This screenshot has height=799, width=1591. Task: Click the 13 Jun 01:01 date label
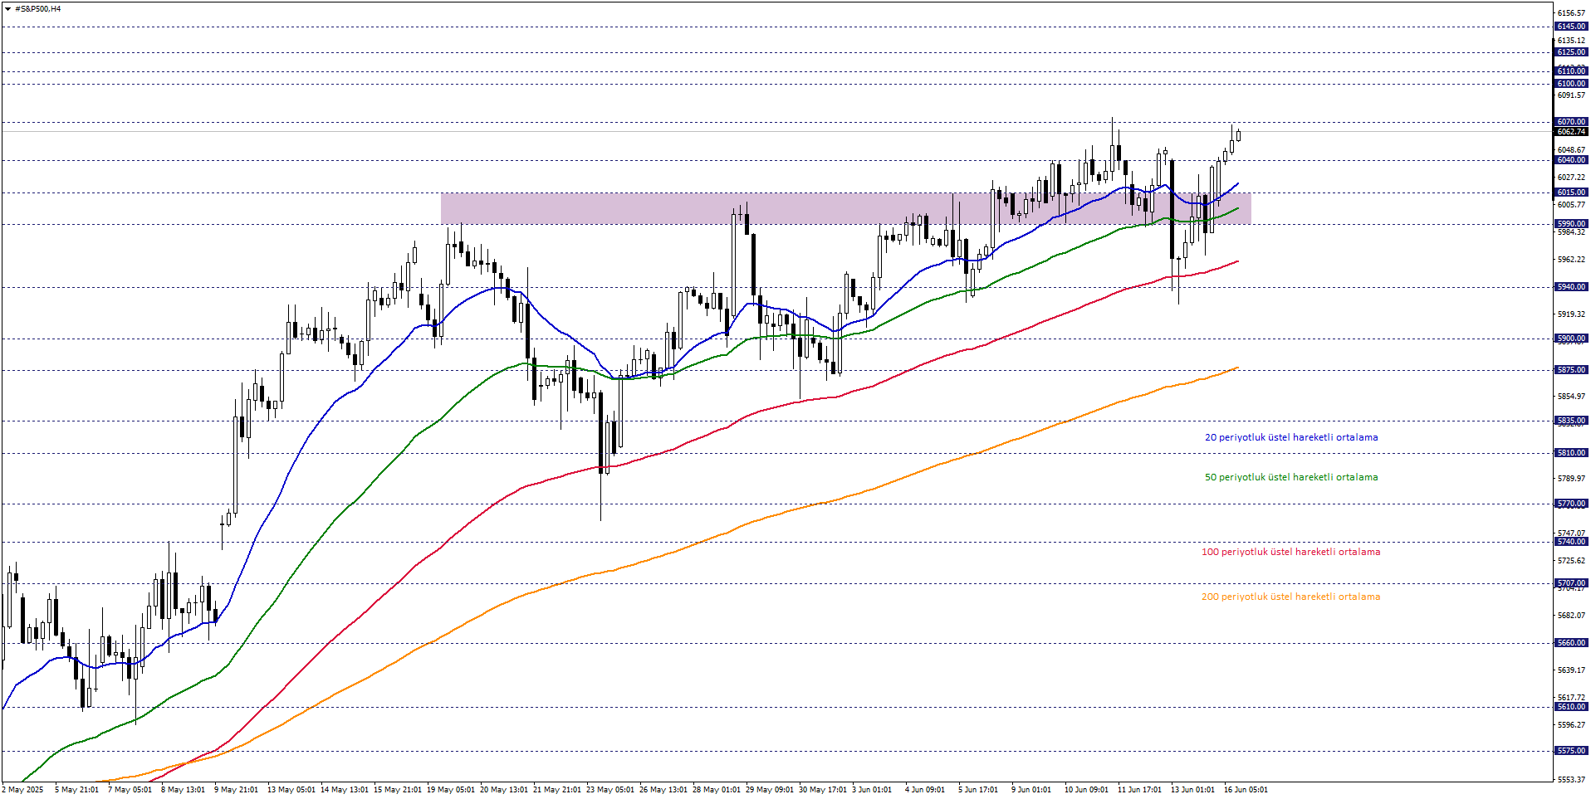click(1192, 790)
